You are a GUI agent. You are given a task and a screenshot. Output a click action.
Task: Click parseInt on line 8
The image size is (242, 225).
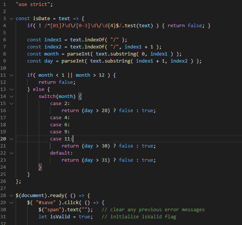coord(79,54)
